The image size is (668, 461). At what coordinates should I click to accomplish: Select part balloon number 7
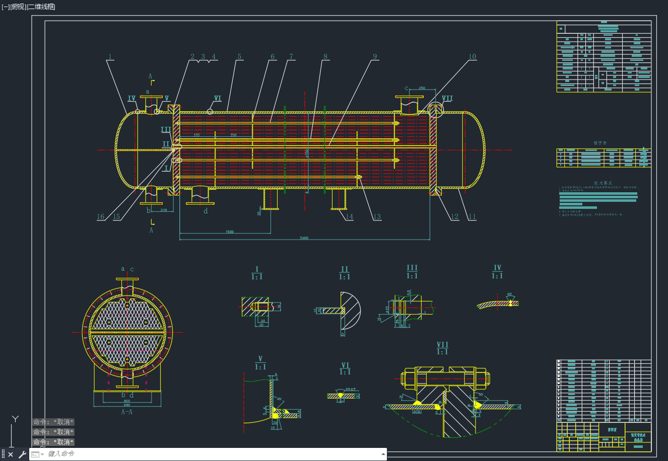(291, 56)
